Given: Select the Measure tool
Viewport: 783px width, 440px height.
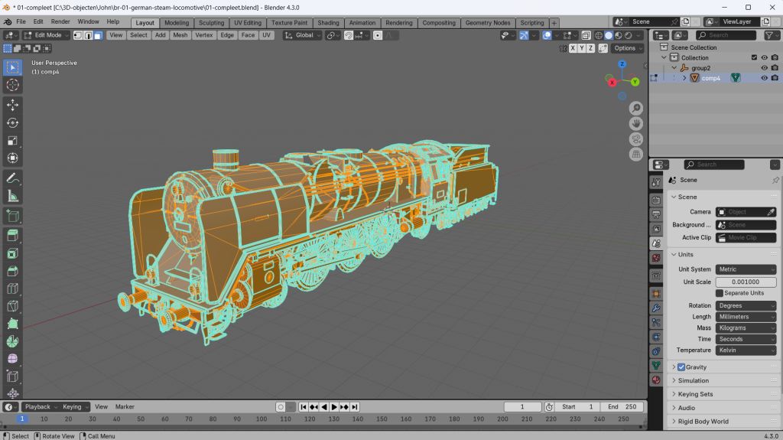Looking at the screenshot, I should coord(12,196).
